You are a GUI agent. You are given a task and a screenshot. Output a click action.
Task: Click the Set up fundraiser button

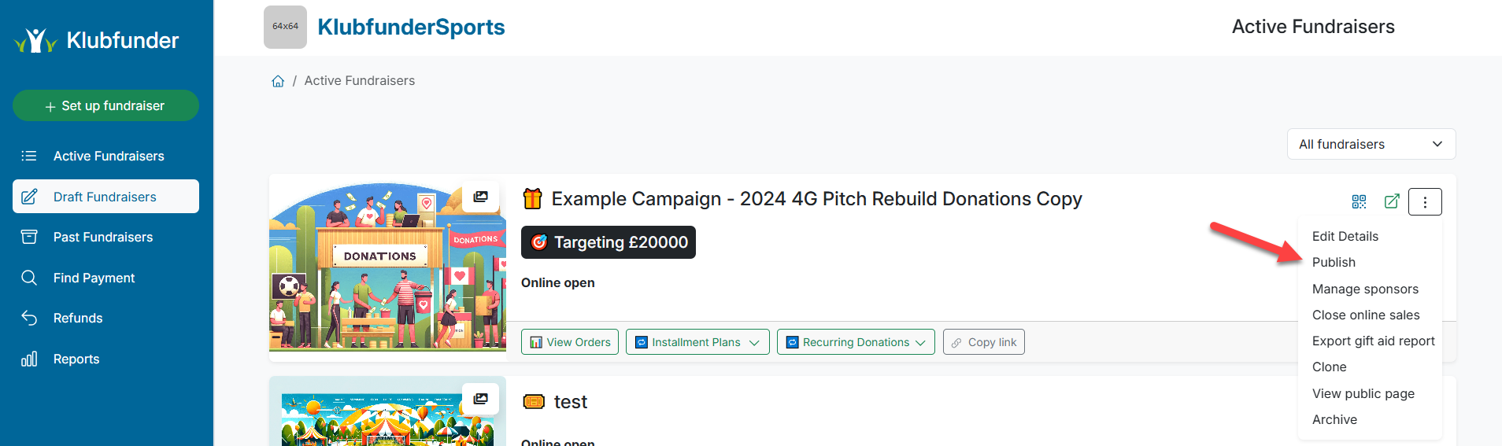(105, 105)
